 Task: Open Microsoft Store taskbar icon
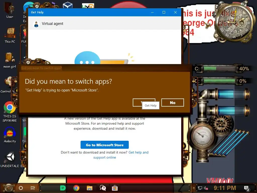pyautogui.click(x=115, y=188)
